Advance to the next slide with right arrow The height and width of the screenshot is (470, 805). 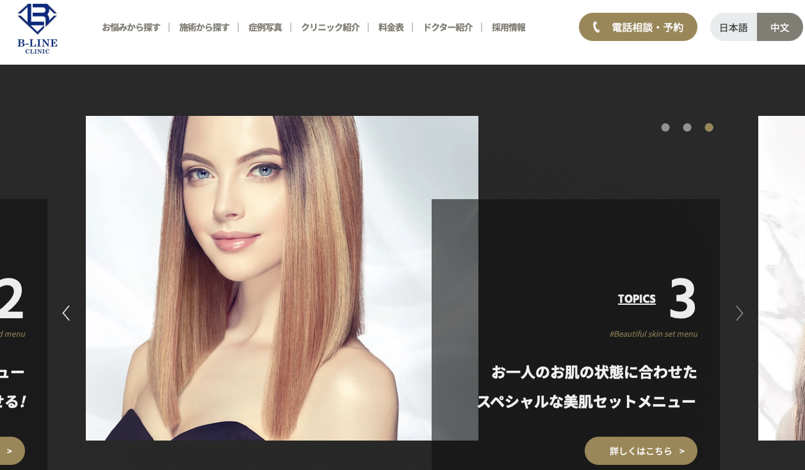pos(739,313)
